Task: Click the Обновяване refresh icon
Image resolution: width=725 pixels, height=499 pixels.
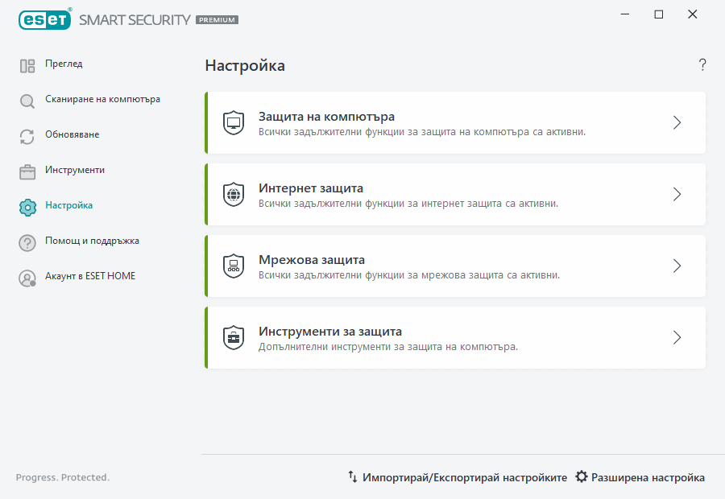Action: point(27,135)
